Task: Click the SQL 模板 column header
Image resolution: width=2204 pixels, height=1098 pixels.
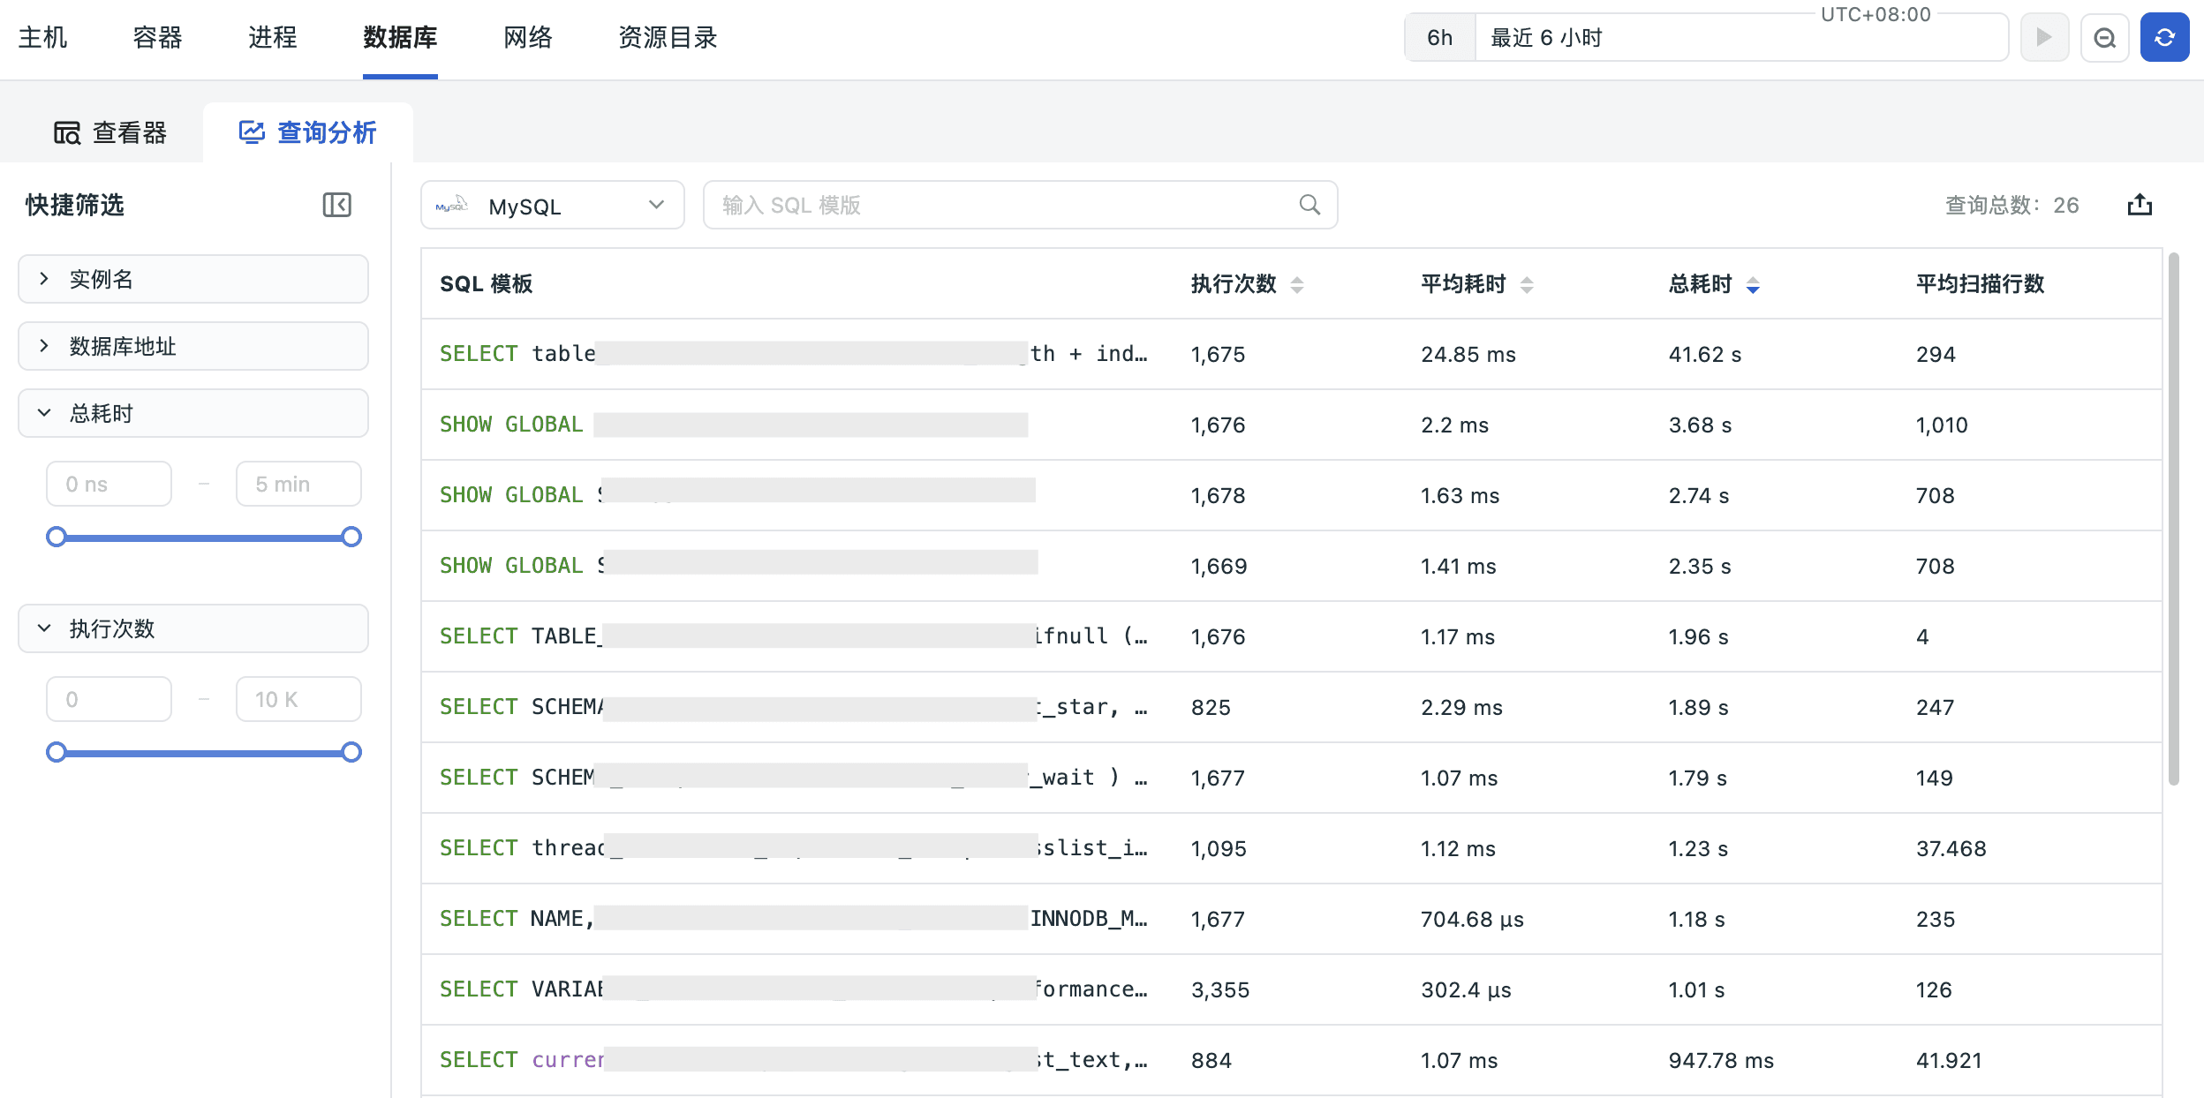Action: (x=486, y=284)
